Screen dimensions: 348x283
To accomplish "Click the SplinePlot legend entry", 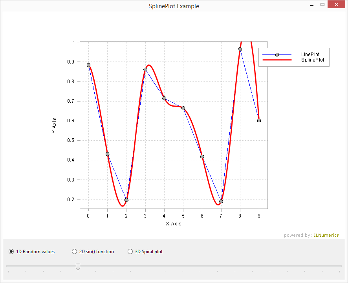I will pos(312,60).
